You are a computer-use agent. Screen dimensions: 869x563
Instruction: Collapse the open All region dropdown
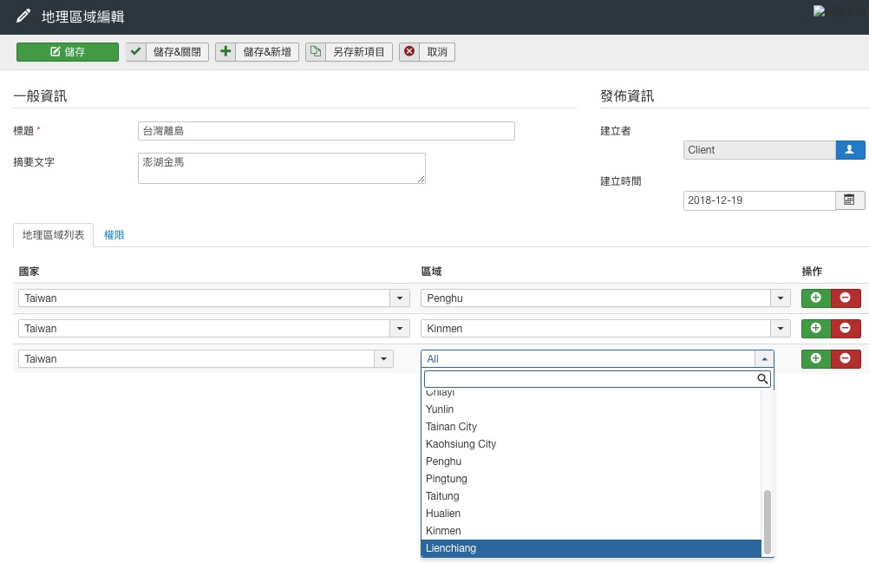[x=764, y=358]
